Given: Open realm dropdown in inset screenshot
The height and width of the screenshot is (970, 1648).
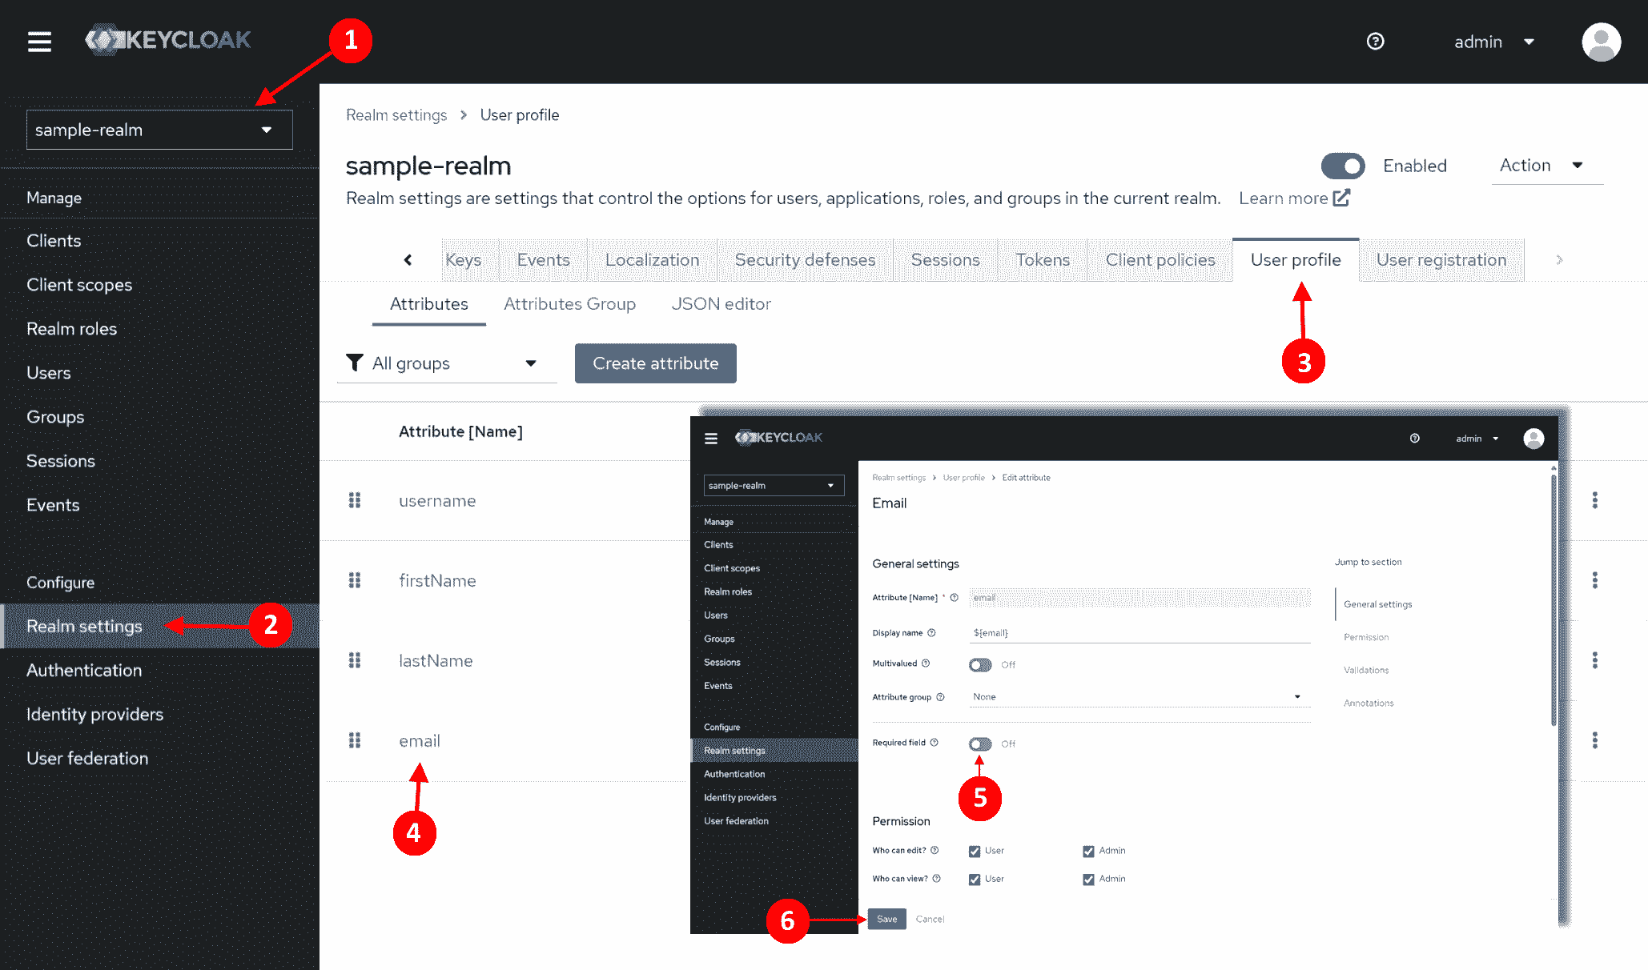Looking at the screenshot, I should (x=774, y=486).
